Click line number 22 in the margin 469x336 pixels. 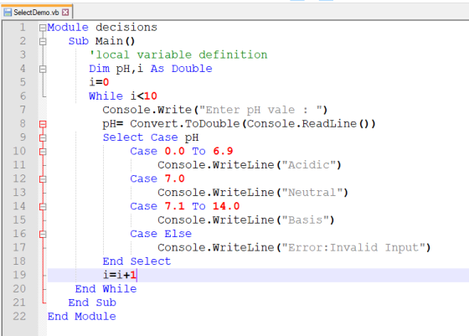(19, 317)
